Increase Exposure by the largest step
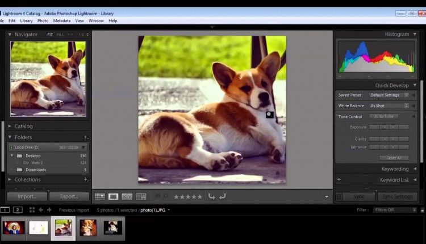426x244 pixels. click(404, 127)
